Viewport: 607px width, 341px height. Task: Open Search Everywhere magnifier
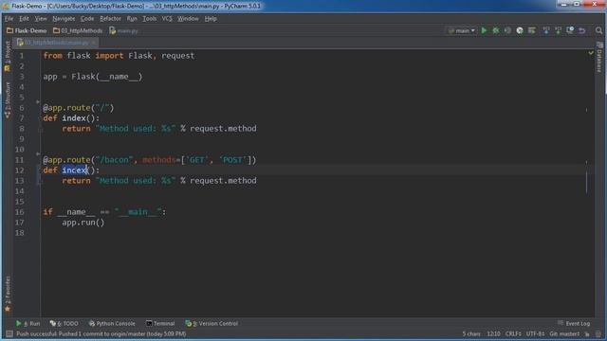tap(598, 30)
